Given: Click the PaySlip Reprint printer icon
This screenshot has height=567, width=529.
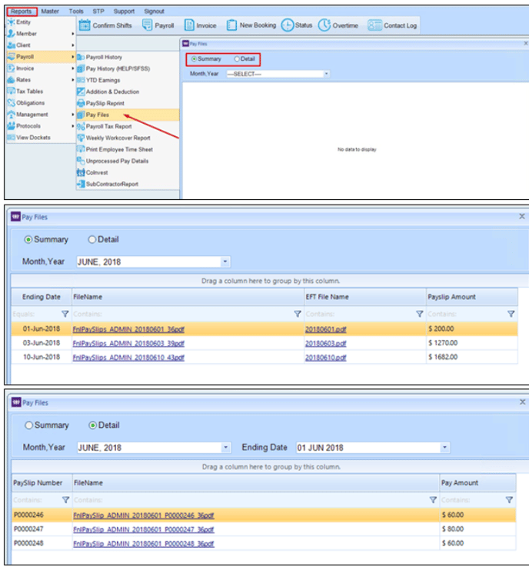Looking at the screenshot, I should coord(81,103).
